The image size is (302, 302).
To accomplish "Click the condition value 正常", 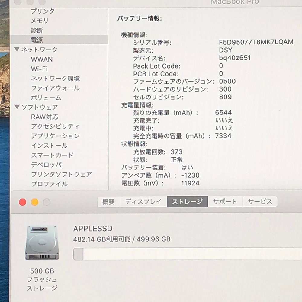I will (176, 160).
